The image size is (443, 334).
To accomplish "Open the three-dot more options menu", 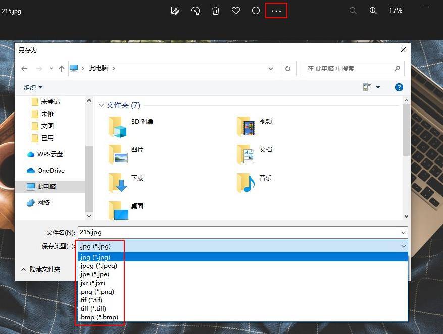I will pos(276,11).
